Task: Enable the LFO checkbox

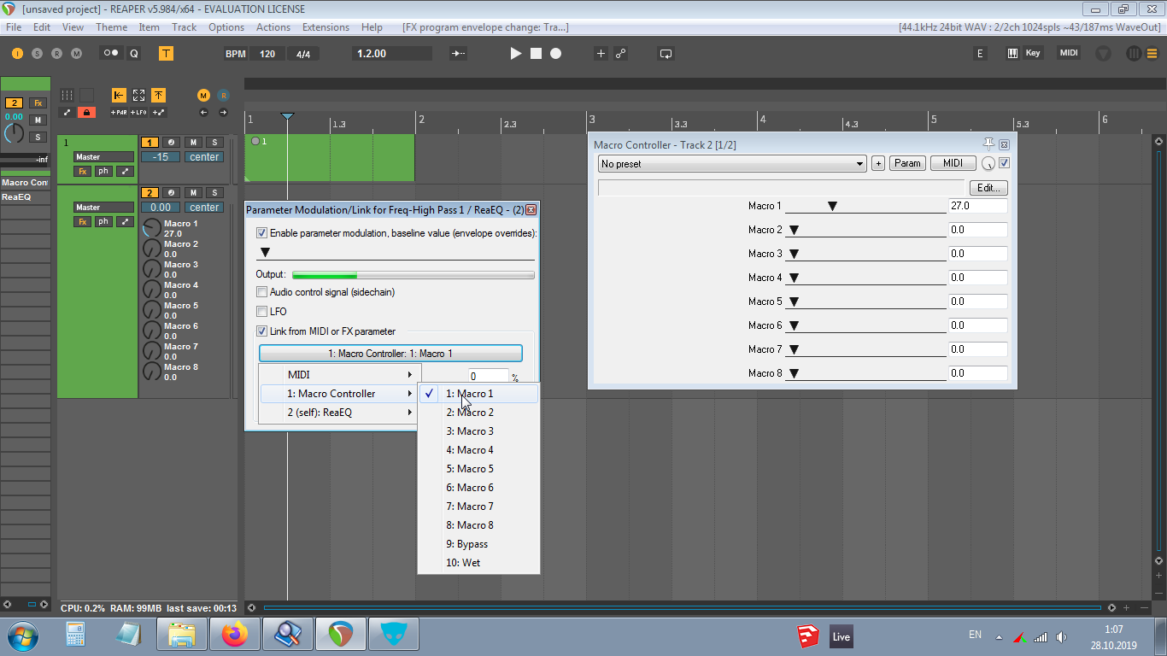Action: click(261, 312)
